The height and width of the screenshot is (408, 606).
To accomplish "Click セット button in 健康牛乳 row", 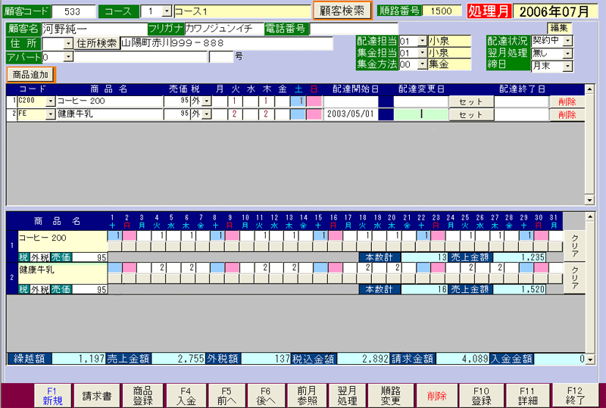I will tap(471, 115).
